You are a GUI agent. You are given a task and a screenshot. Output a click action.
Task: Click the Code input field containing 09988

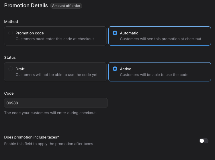[x=56, y=103]
